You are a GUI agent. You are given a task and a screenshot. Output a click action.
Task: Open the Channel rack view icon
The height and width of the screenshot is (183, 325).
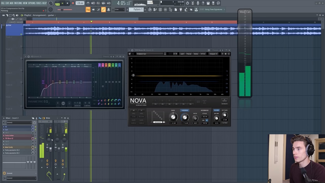click(x=160, y=10)
